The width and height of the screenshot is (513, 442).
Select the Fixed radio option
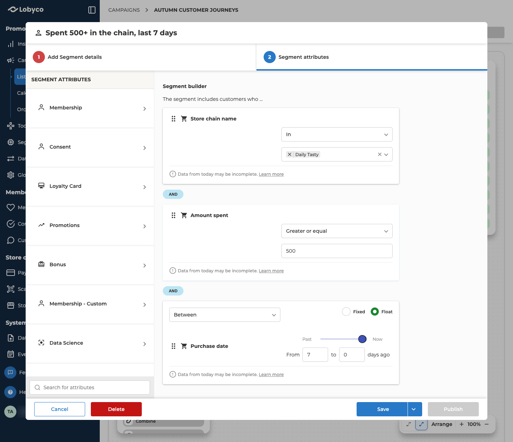point(346,312)
